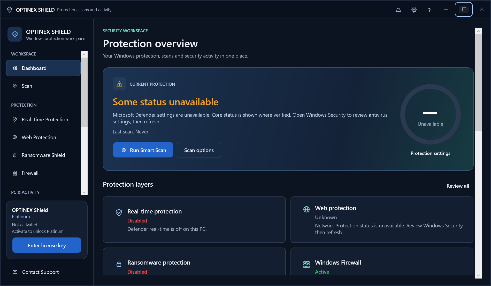Click the Ransomware protection card lock icon

pos(119,264)
